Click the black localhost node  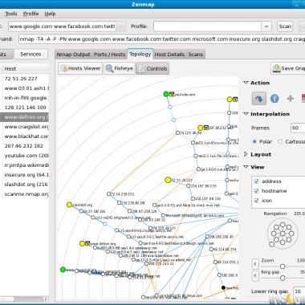[x=223, y=287]
